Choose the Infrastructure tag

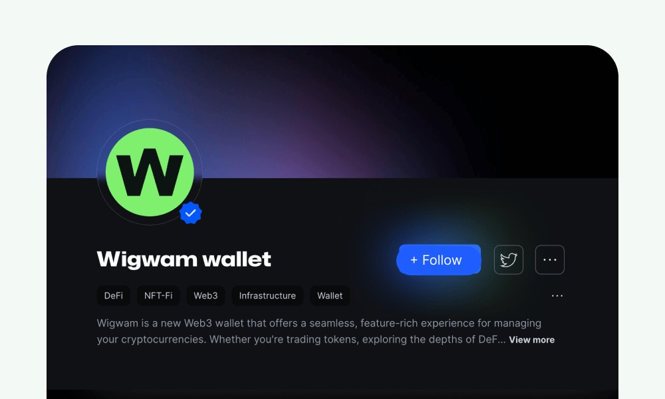click(267, 295)
